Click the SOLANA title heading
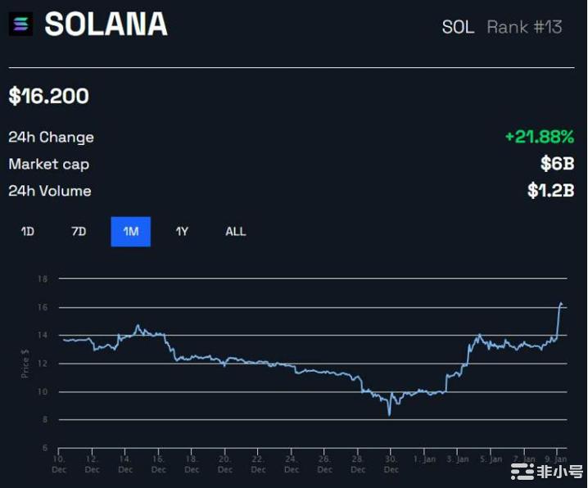Screen dimensions: 588x488 pyautogui.click(x=106, y=25)
